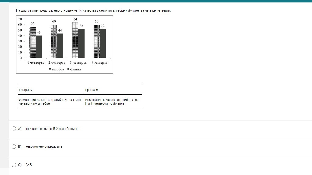Click the physics bar labeled 44

pos(60,45)
